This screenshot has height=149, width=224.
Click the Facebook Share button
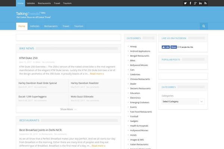(x=174, y=47)
